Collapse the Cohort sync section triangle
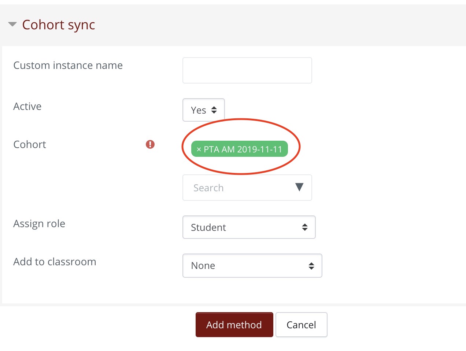This screenshot has height=351, width=466. (12, 25)
